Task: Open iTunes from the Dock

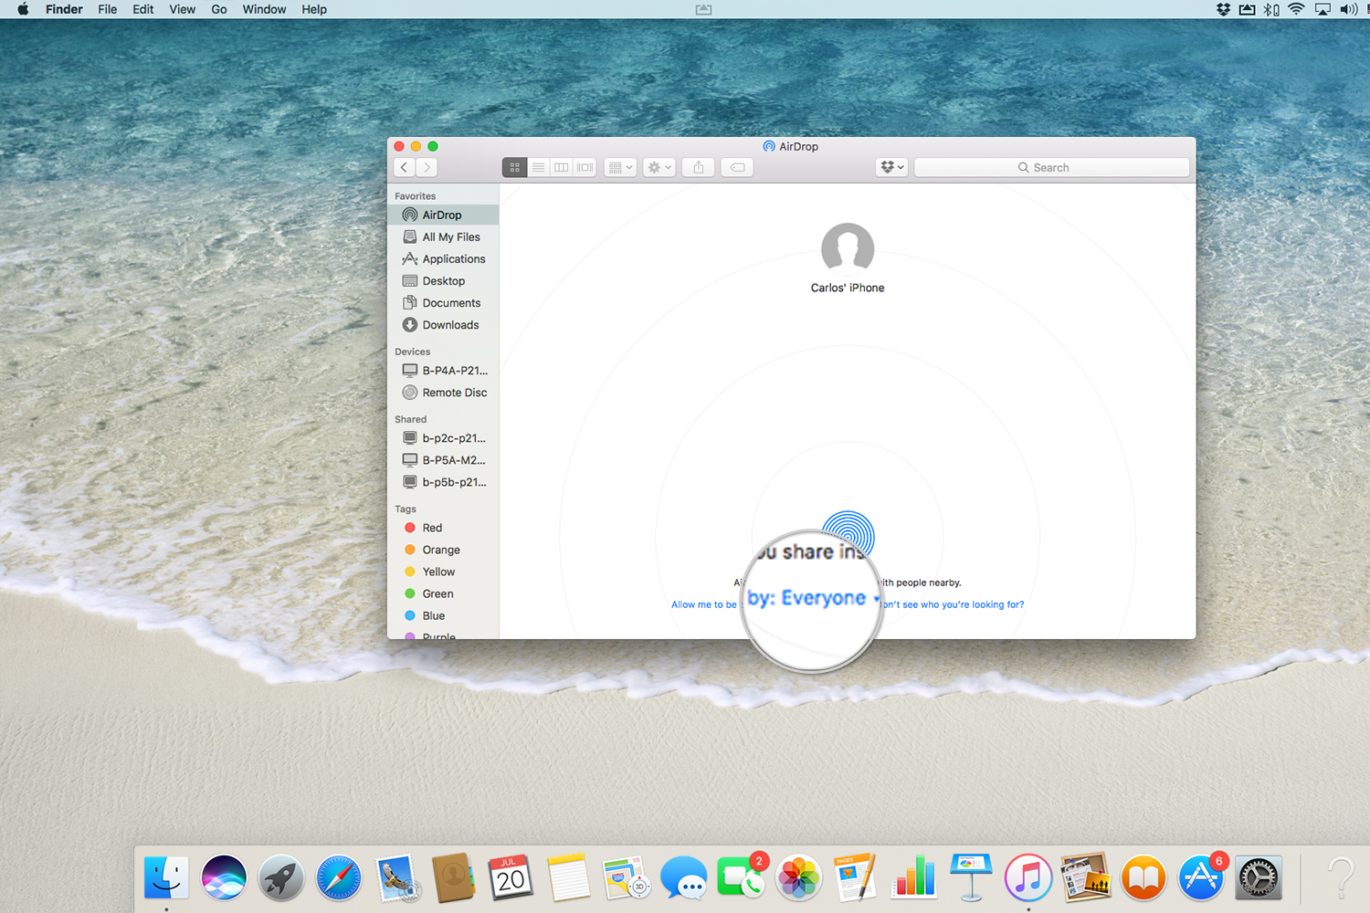Action: pyautogui.click(x=1028, y=878)
